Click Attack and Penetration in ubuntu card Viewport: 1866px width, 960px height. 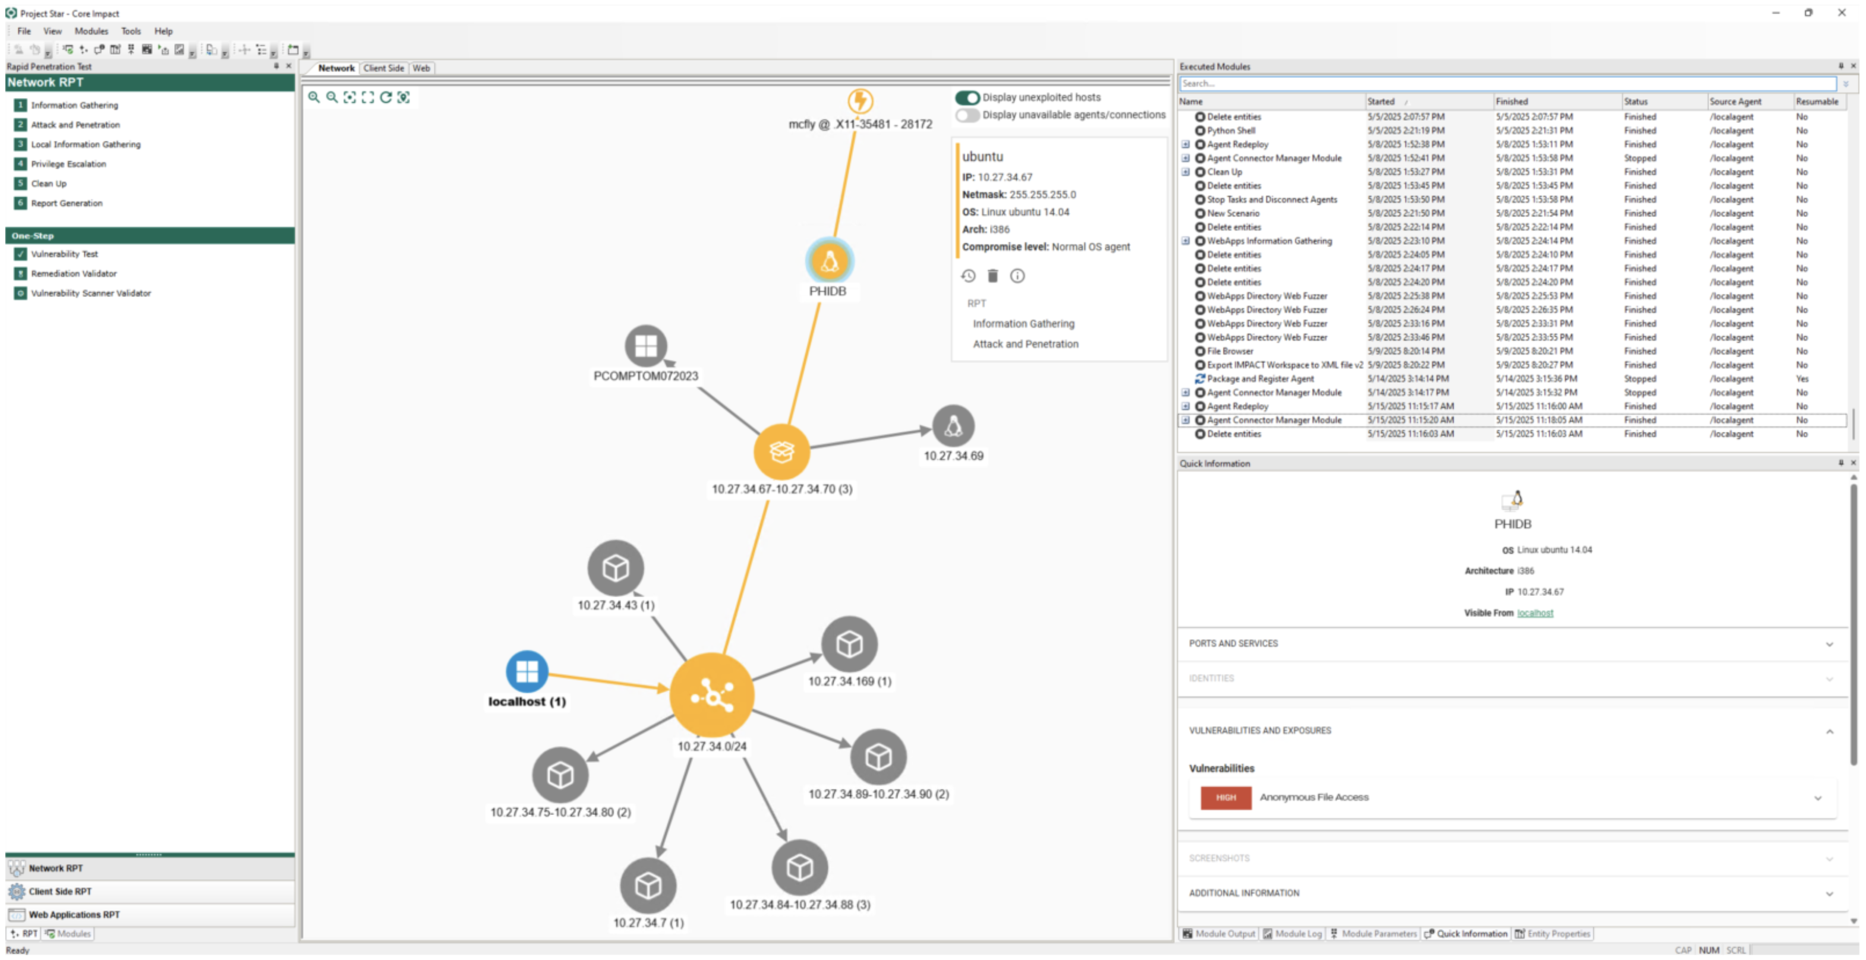(x=1025, y=345)
